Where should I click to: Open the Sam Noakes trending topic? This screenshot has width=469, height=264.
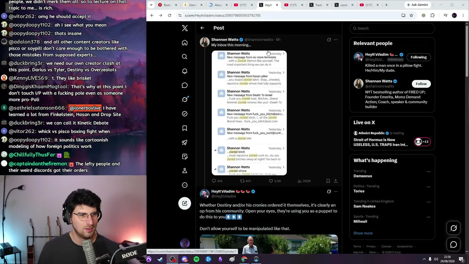365,206
